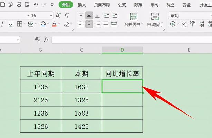Open the 安全 tab
This screenshot has height=138, width=212.
(x=186, y=5)
